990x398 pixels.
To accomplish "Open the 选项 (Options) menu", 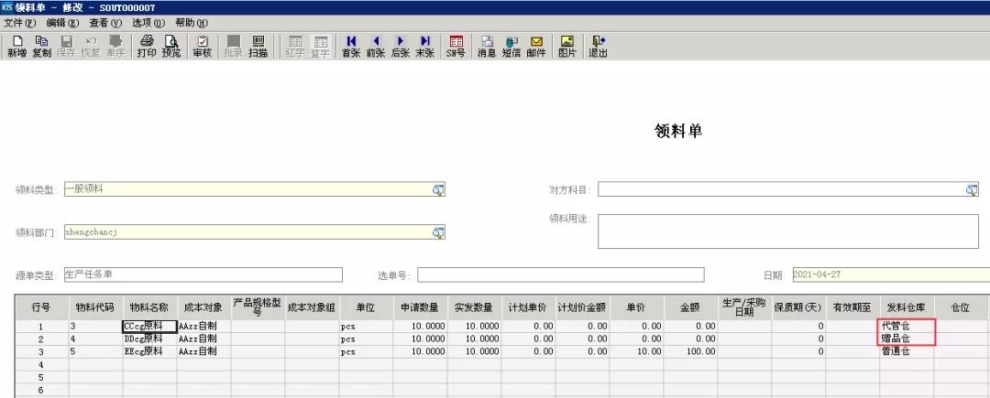I will click(148, 22).
